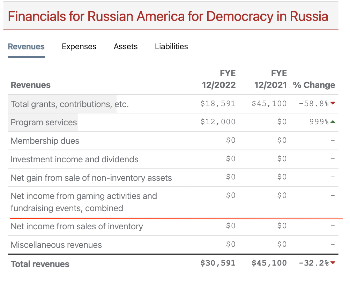Select the $12,000 program services value
This screenshot has width=350, height=282.
[x=218, y=122]
